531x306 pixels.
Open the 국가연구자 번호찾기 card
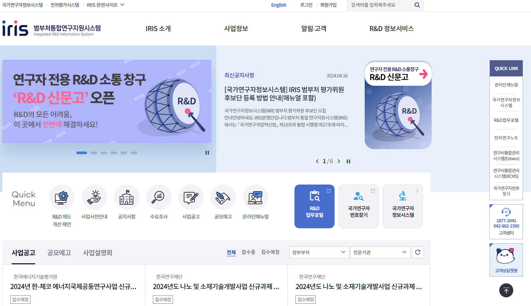(359, 206)
